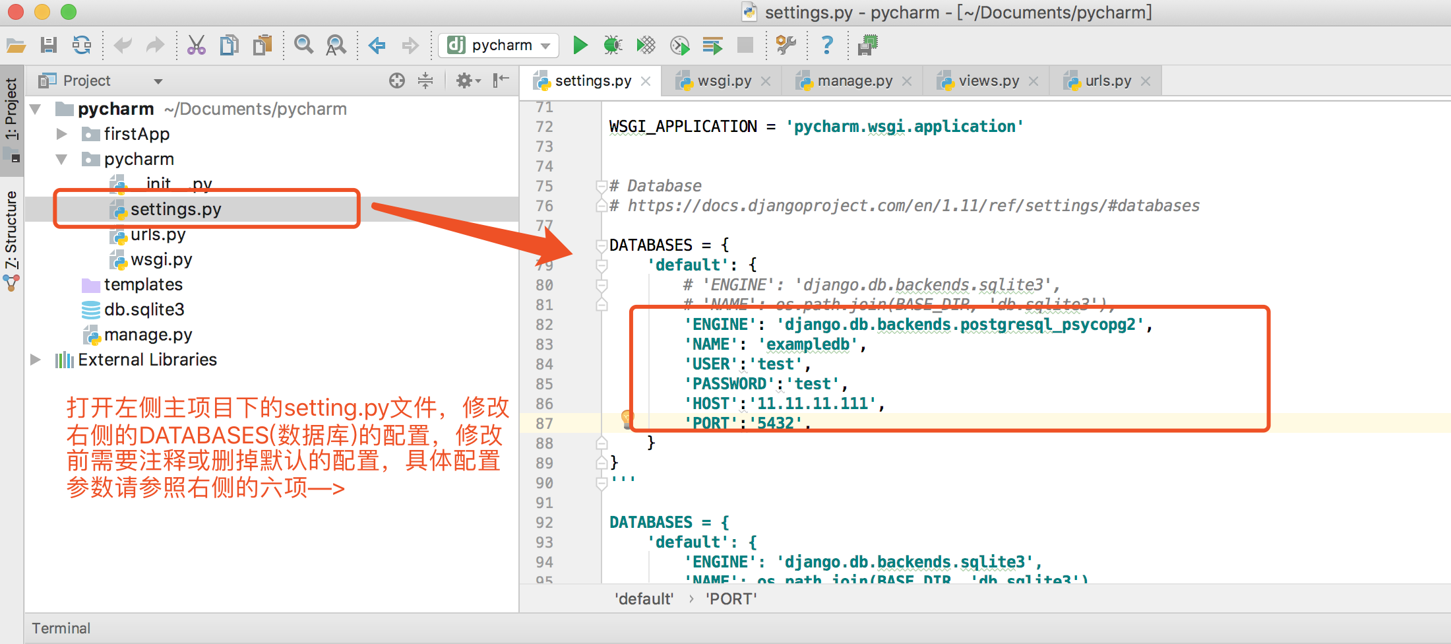Toggle the 1: Project side tool window

click(12, 120)
